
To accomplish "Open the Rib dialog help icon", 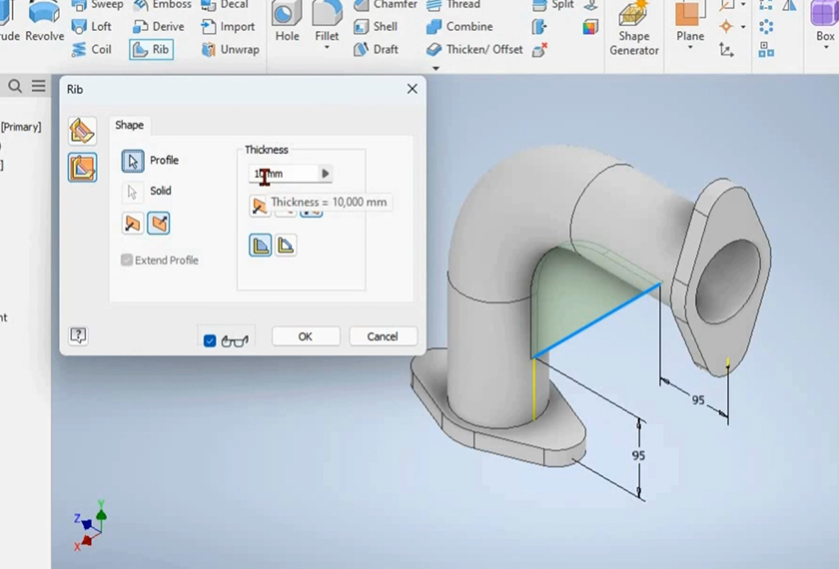I will pos(78,336).
